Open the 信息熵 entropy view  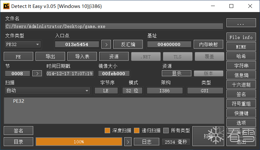pos(241,75)
